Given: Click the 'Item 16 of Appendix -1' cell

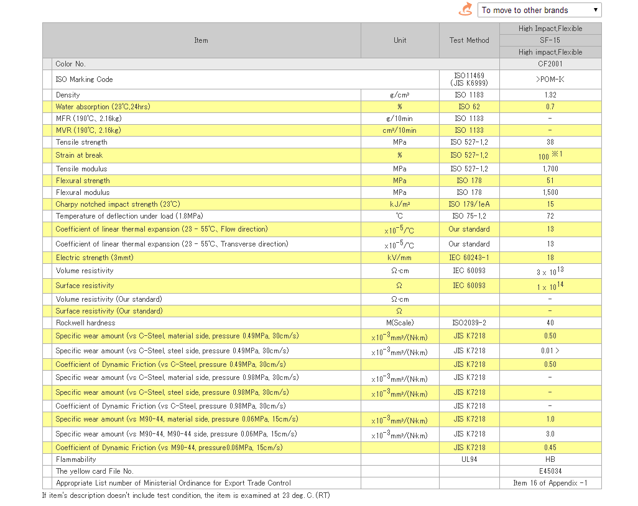Looking at the screenshot, I should pyautogui.click(x=550, y=483).
